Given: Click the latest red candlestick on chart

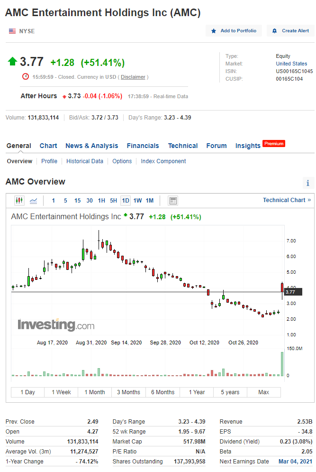Looking at the screenshot, I should pos(282,287).
